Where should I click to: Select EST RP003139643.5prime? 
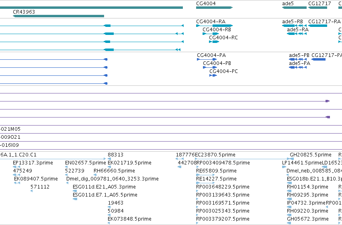point(223,195)
